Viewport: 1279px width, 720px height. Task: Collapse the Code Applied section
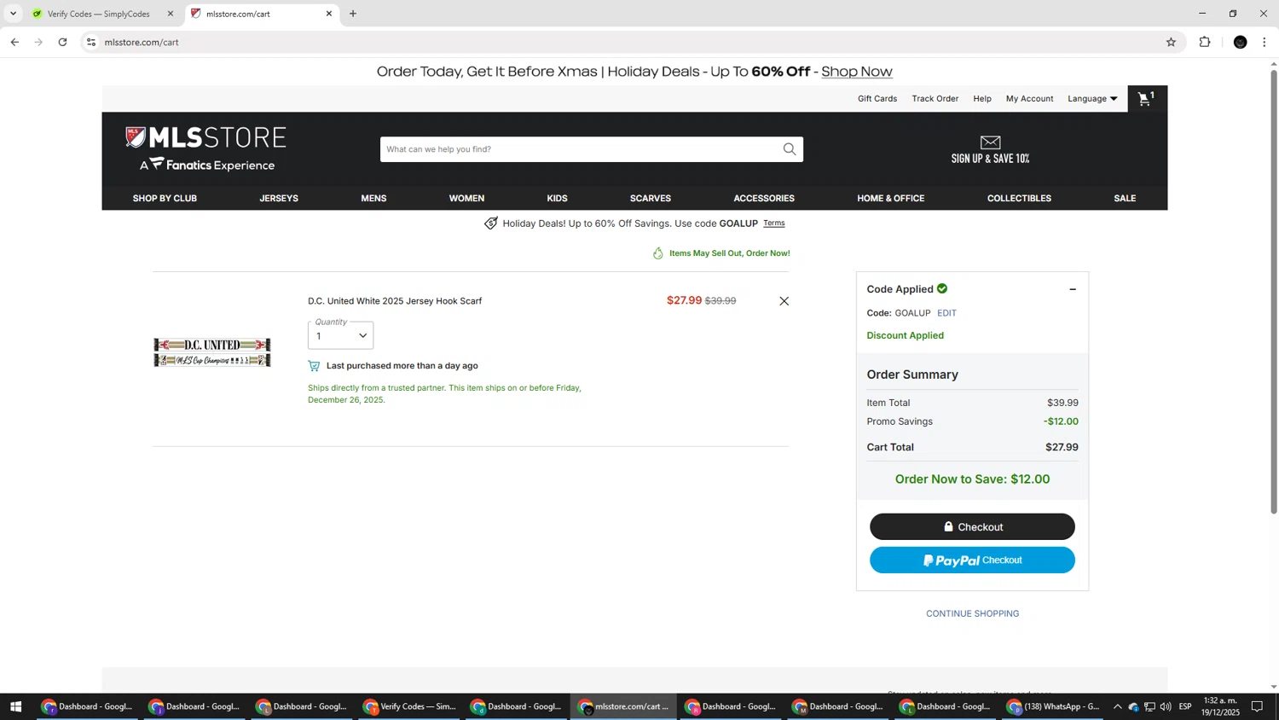1073,289
